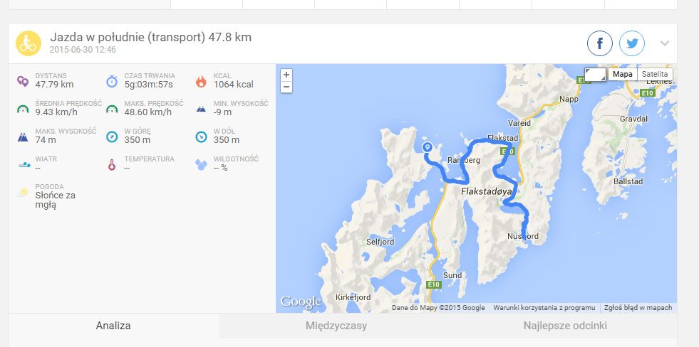Click the route start marker pin
Viewport: 699px width, 347px height.
[x=427, y=147]
